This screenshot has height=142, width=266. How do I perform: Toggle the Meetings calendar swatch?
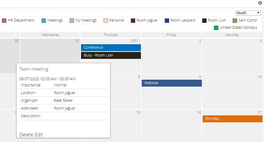click(x=44, y=21)
